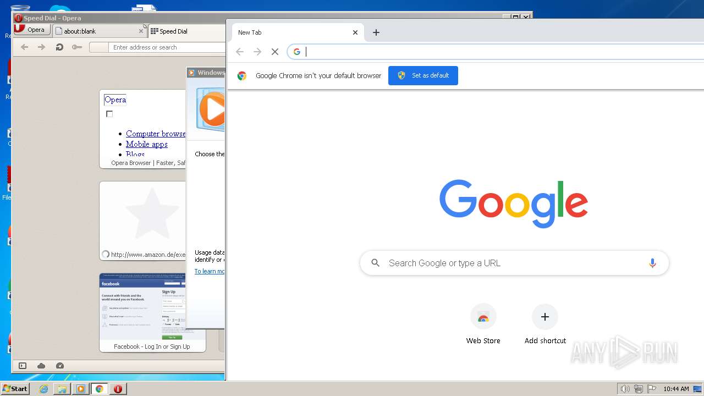Click the magnifier icon in Google search box
The image size is (704, 396).
pos(376,263)
